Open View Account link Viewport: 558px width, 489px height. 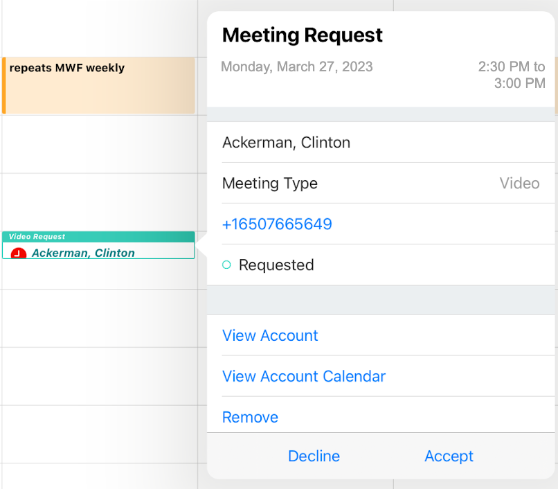(x=270, y=335)
